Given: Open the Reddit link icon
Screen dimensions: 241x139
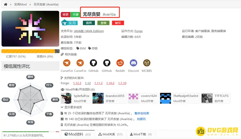Looking at the screenshot, I should 120,63.
